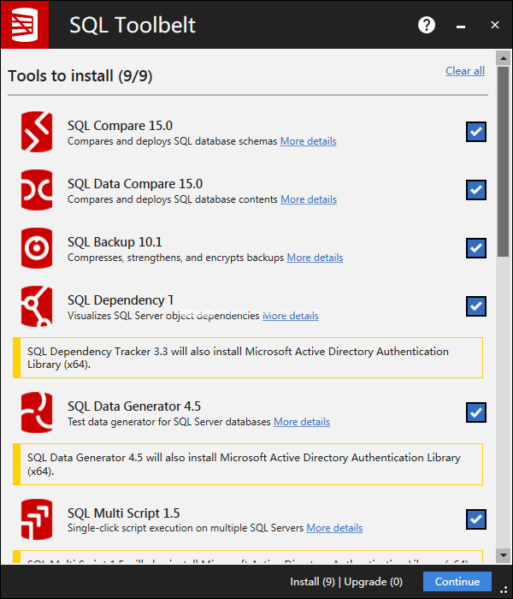Uncheck SQL Dependency Tracker checkbox
The height and width of the screenshot is (599, 513).
pyautogui.click(x=476, y=306)
